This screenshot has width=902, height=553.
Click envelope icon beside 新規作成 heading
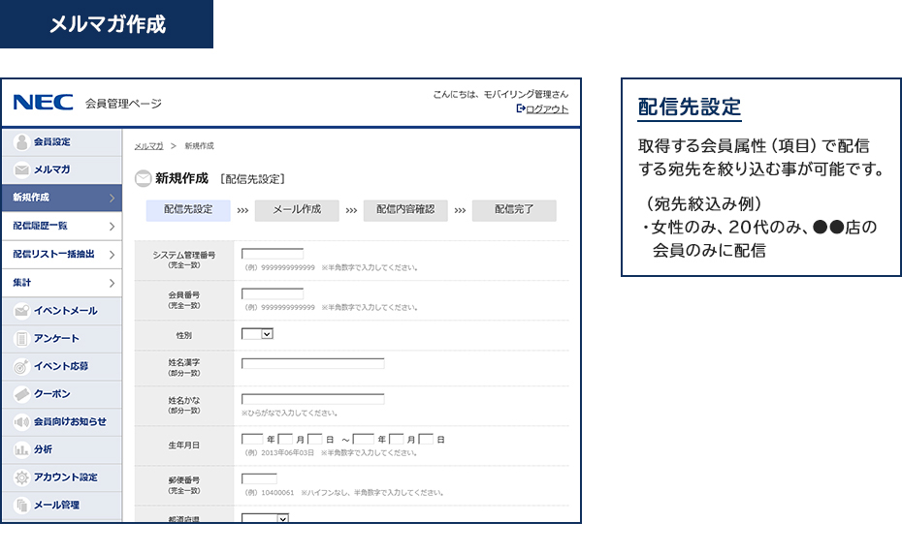[x=143, y=178]
